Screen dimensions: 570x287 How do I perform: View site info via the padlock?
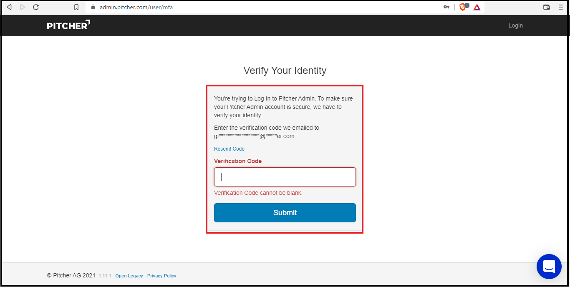click(93, 7)
